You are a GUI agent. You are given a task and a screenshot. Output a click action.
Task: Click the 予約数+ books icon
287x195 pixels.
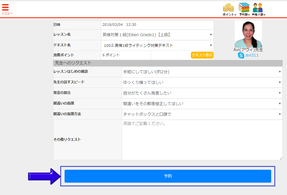(244, 8)
